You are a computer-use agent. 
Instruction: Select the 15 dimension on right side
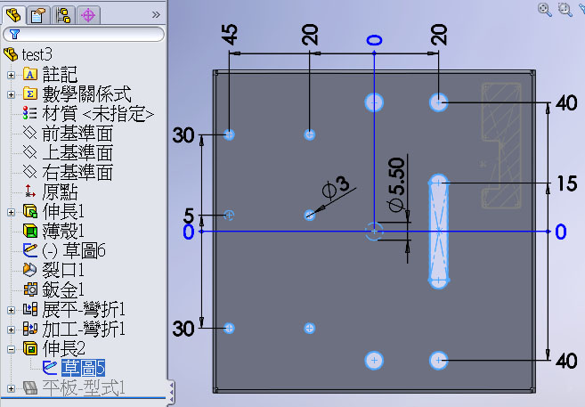(x=566, y=183)
